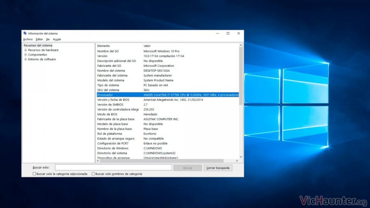
Task: Select the Recursos de hardware label
Action: click(43, 50)
